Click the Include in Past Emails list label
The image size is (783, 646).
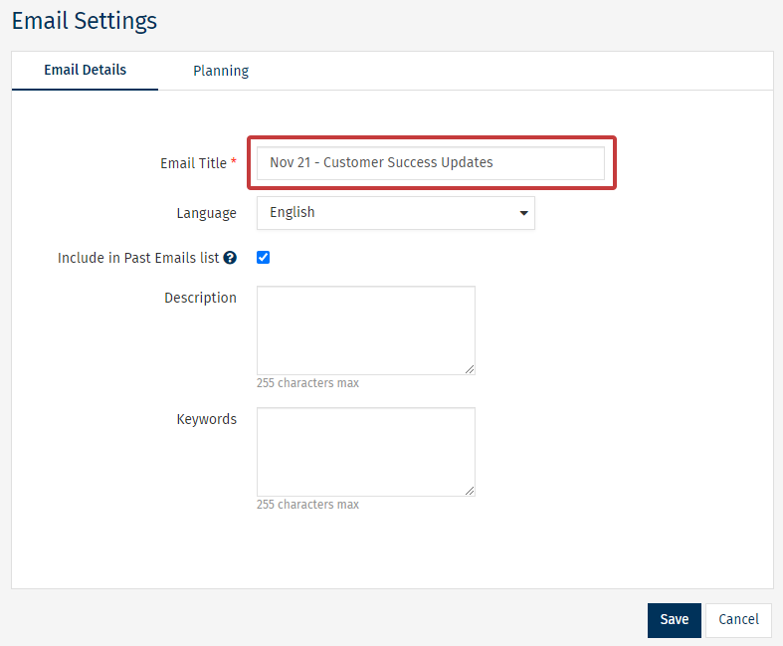click(138, 258)
